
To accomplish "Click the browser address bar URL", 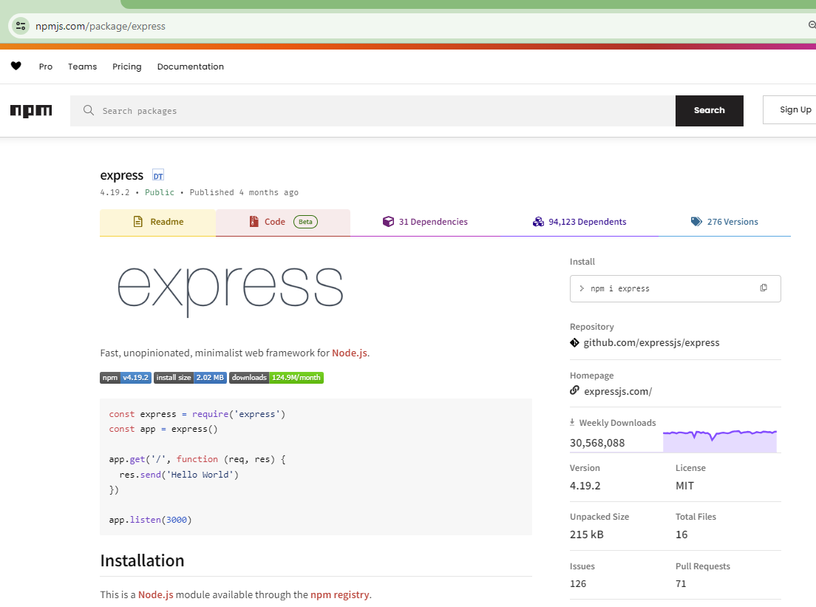I will (101, 26).
